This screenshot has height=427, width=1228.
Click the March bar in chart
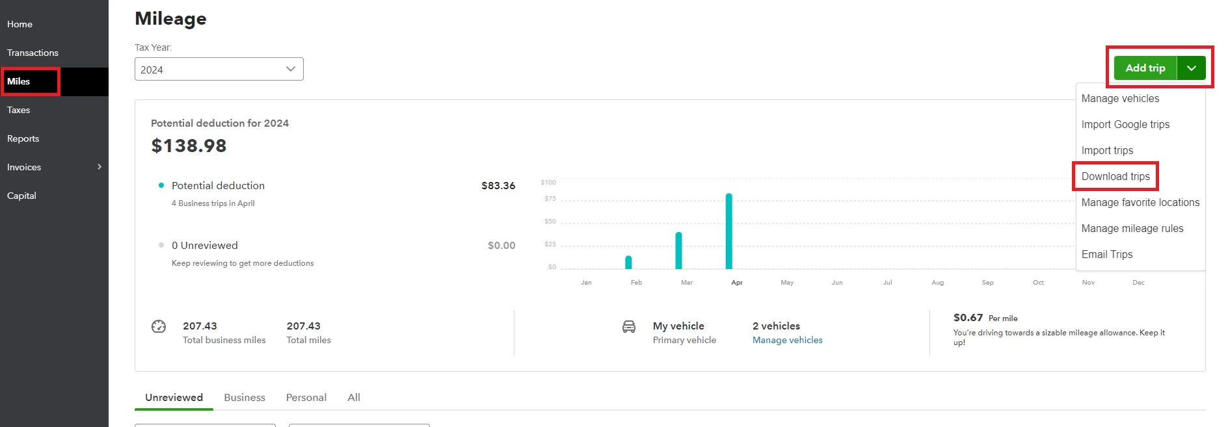tap(679, 251)
